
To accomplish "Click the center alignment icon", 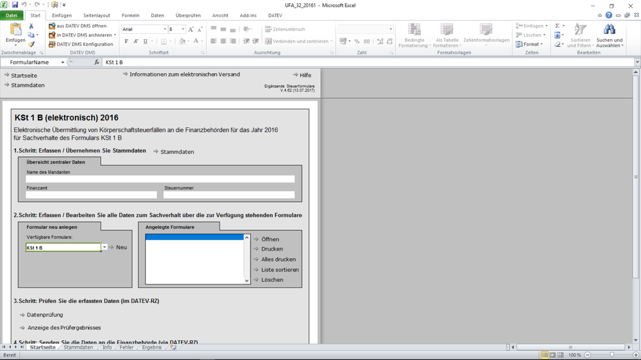I will click(x=223, y=41).
